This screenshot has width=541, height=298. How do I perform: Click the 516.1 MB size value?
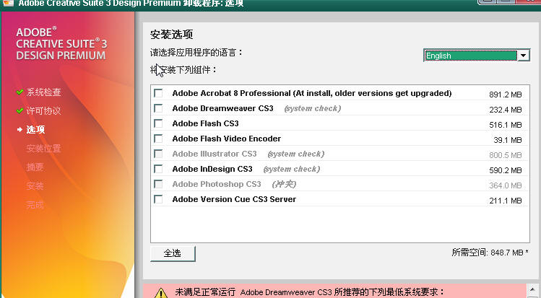click(x=506, y=125)
